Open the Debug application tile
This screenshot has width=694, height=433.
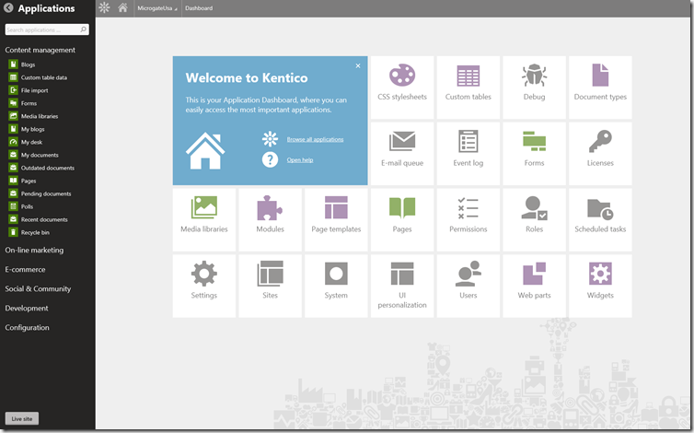(534, 88)
